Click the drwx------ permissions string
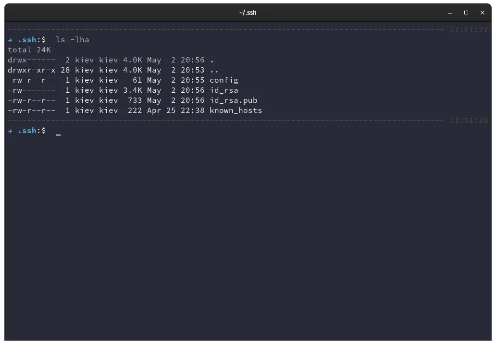The height and width of the screenshot is (345, 496). point(31,60)
